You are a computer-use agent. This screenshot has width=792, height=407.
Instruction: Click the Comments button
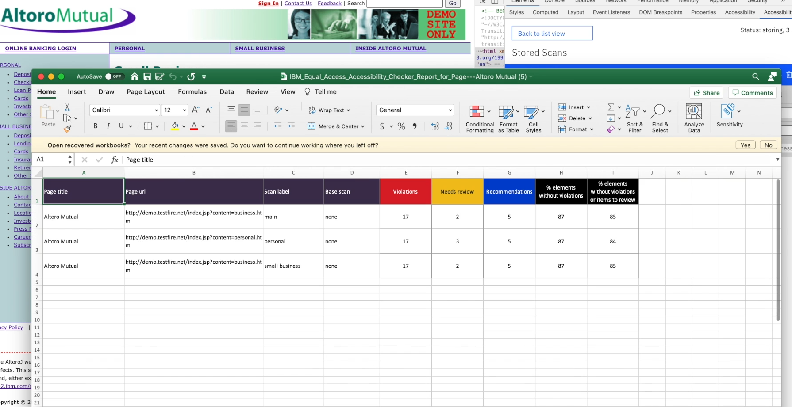[x=752, y=93]
